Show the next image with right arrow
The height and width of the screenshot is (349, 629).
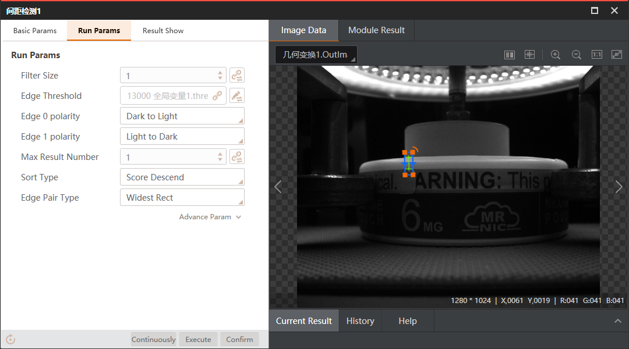pos(619,187)
